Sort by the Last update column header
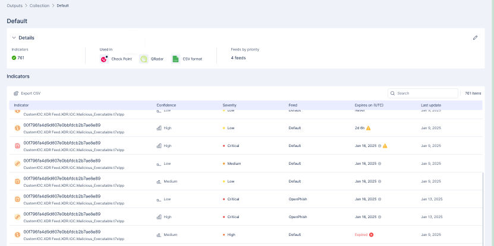Image resolution: width=494 pixels, height=246 pixels. pyautogui.click(x=431, y=106)
